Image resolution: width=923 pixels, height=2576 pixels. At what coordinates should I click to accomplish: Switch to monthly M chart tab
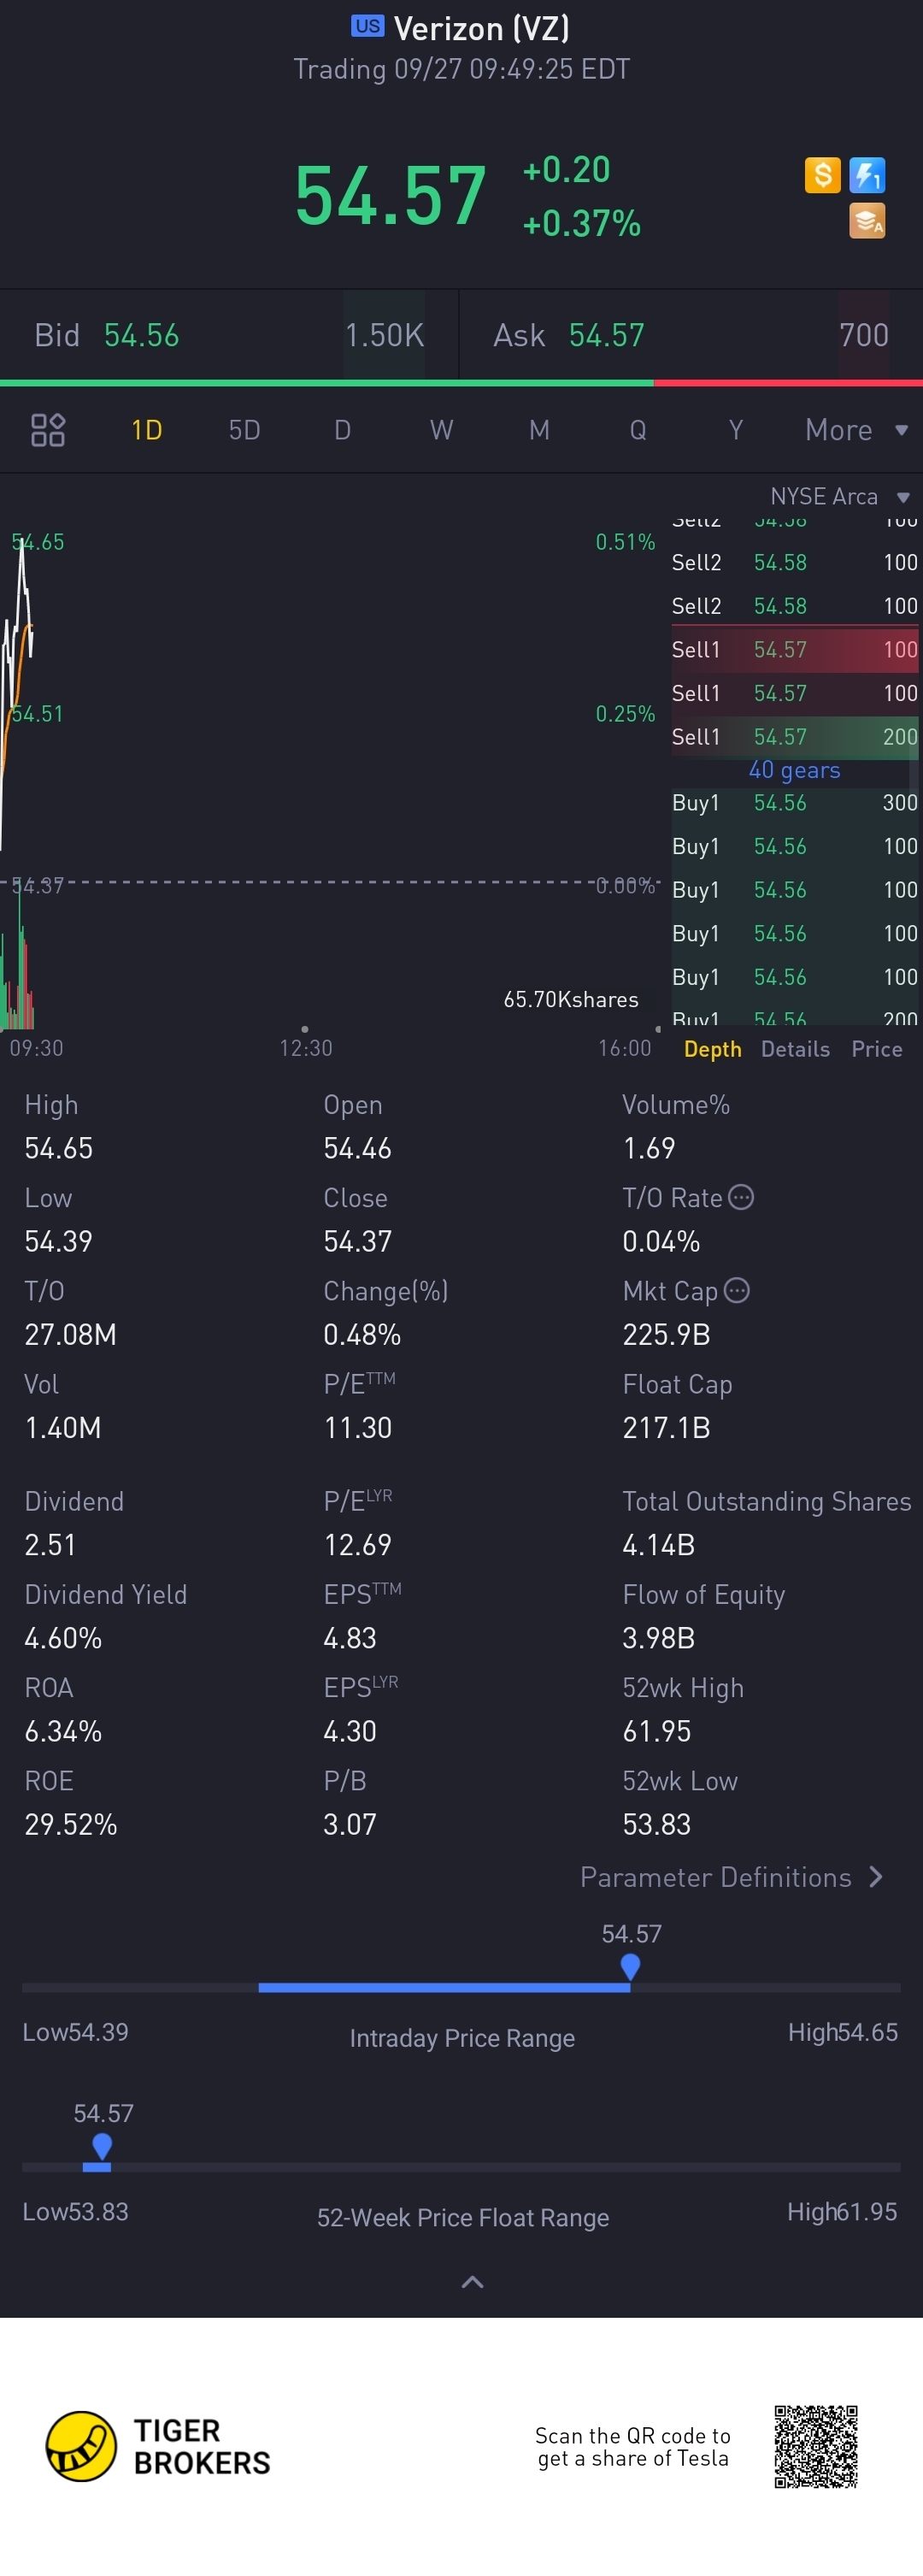(x=539, y=430)
